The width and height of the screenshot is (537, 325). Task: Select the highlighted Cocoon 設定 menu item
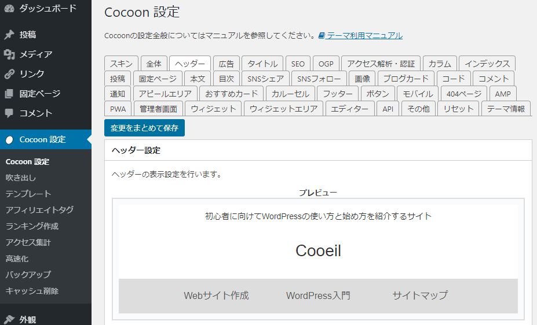click(x=46, y=139)
